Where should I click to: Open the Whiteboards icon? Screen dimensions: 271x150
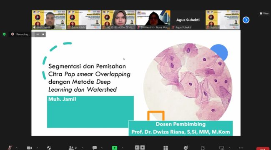pyautogui.click(x=221, y=148)
